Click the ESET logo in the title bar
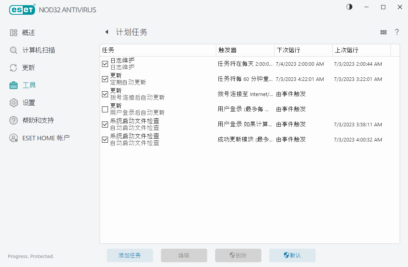Image resolution: width=408 pixels, height=267 pixels. click(22, 10)
